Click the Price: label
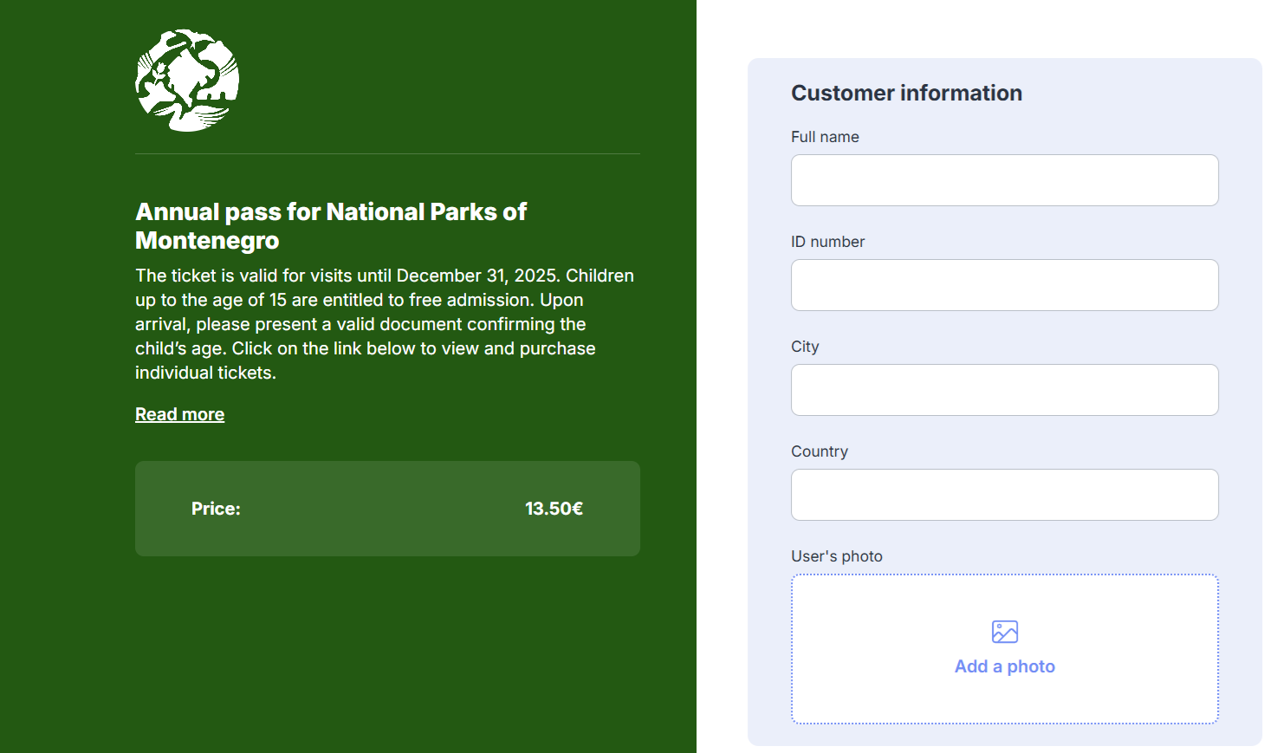The image size is (1270, 753). tap(216, 509)
